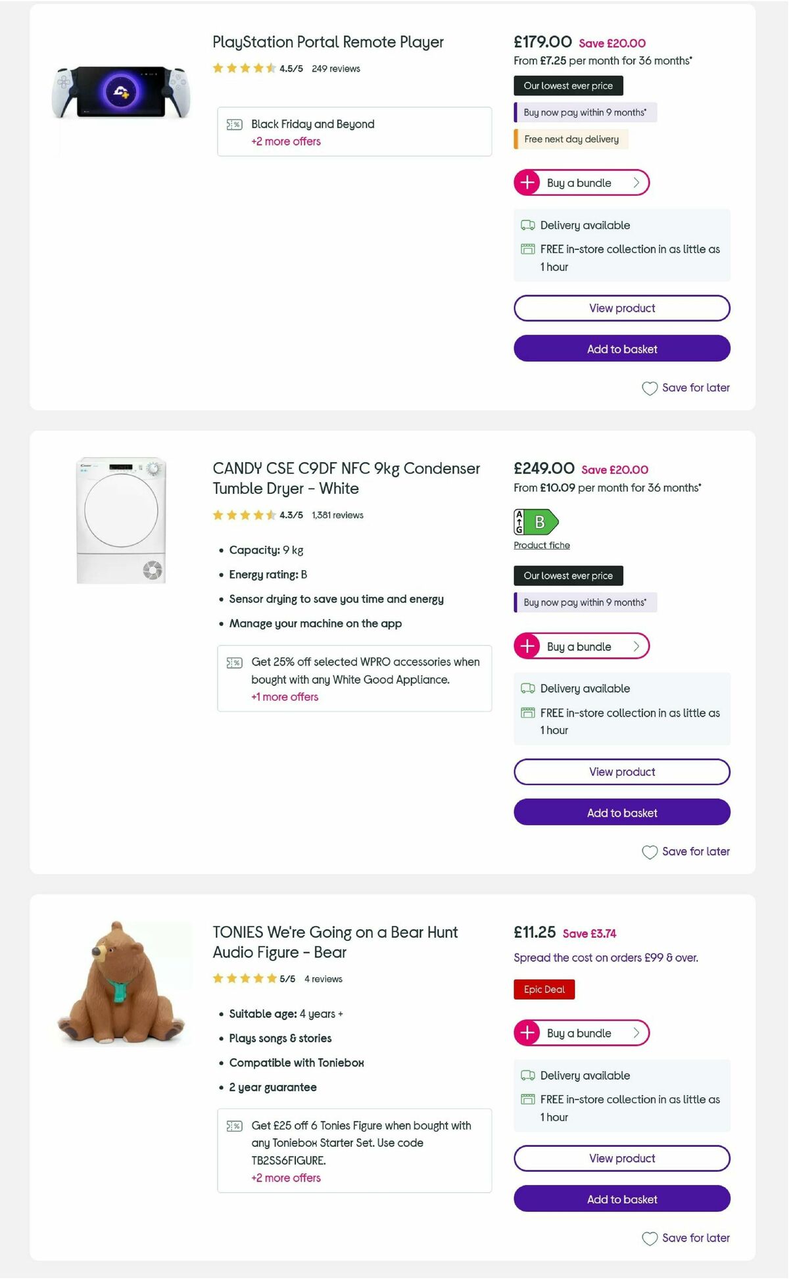Click the star rating of the PlayStation Portal
The width and height of the screenshot is (789, 1279).
[244, 68]
